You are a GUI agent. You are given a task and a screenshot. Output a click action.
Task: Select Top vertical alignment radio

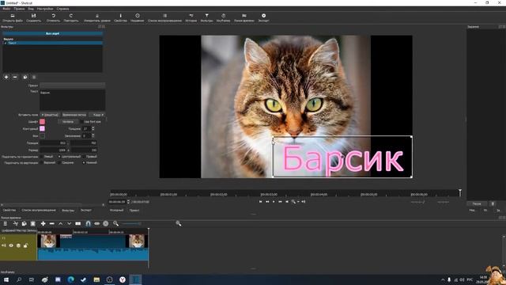point(42,163)
